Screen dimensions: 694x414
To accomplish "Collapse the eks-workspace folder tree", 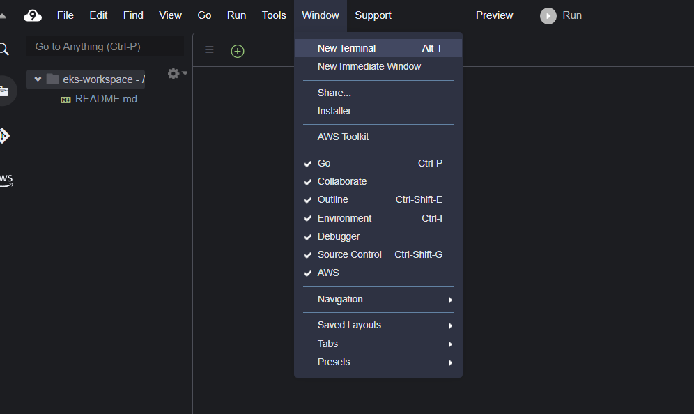I will (x=38, y=79).
